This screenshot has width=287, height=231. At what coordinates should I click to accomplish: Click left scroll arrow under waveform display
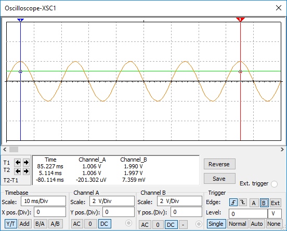click(5, 150)
